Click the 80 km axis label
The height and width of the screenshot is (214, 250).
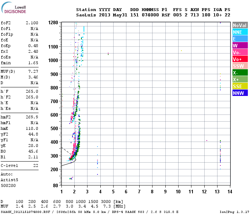[55, 185]
